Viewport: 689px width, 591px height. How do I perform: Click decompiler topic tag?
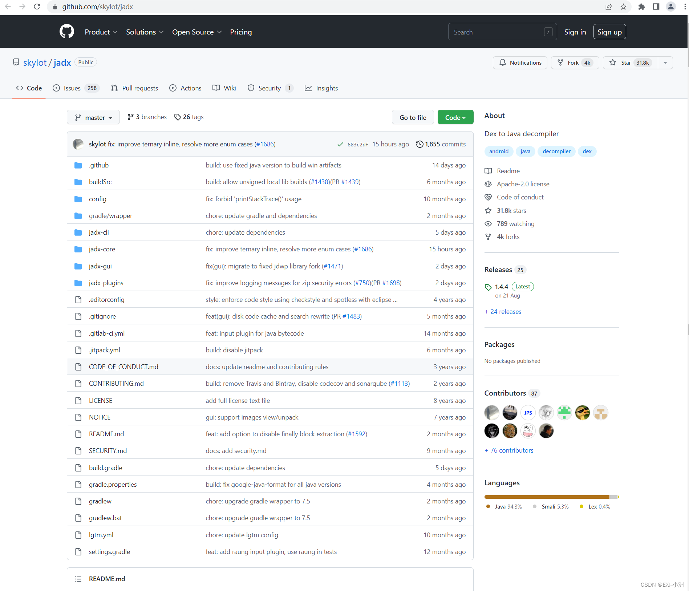click(556, 151)
